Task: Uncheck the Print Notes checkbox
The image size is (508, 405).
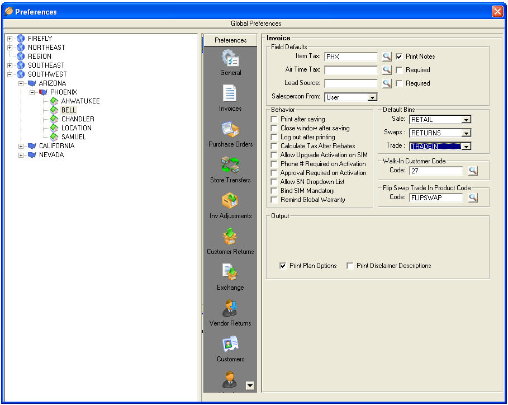Action: (x=399, y=56)
